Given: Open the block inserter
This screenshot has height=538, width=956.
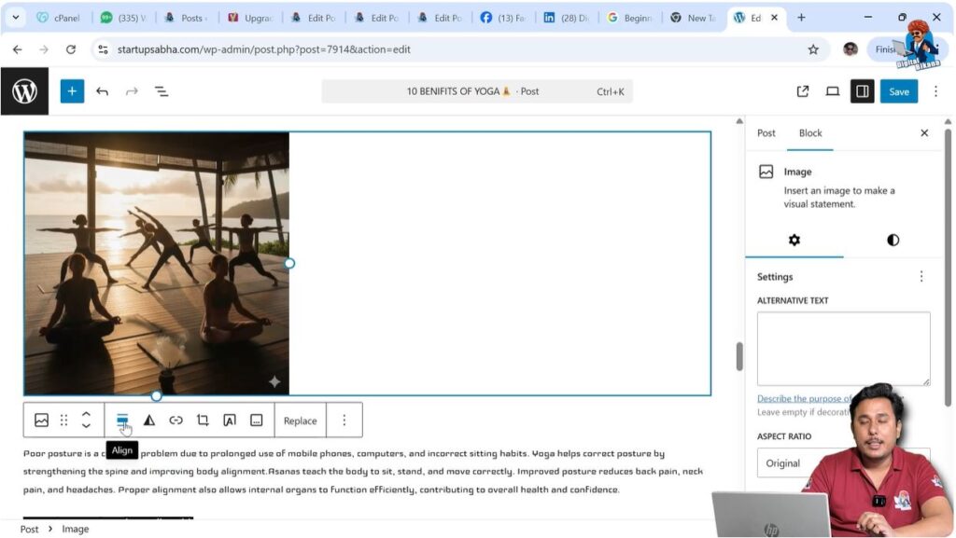Looking at the screenshot, I should click(x=72, y=90).
